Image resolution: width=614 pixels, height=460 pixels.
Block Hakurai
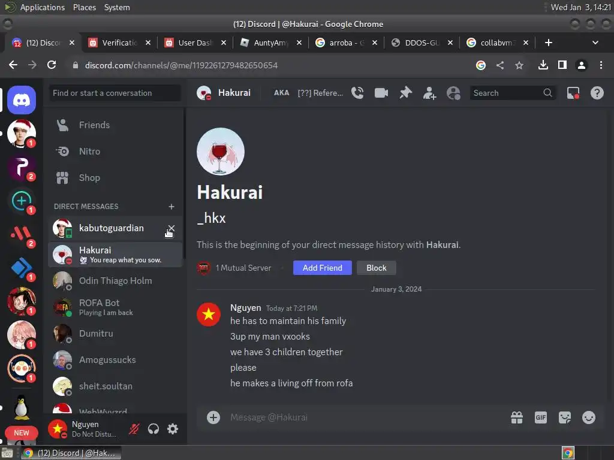coord(377,268)
